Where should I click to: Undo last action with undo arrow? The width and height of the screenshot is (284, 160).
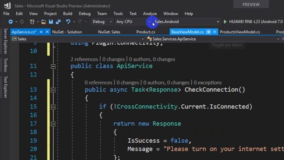[x=68, y=22]
